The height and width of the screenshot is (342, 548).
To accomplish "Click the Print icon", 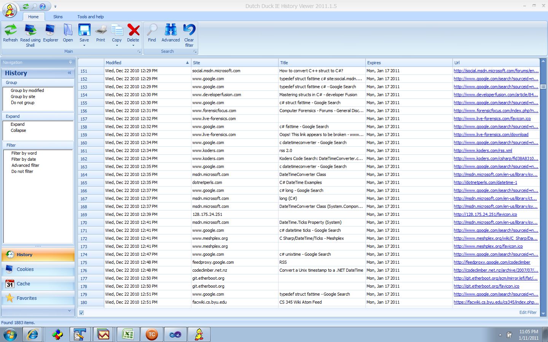I will point(100,30).
